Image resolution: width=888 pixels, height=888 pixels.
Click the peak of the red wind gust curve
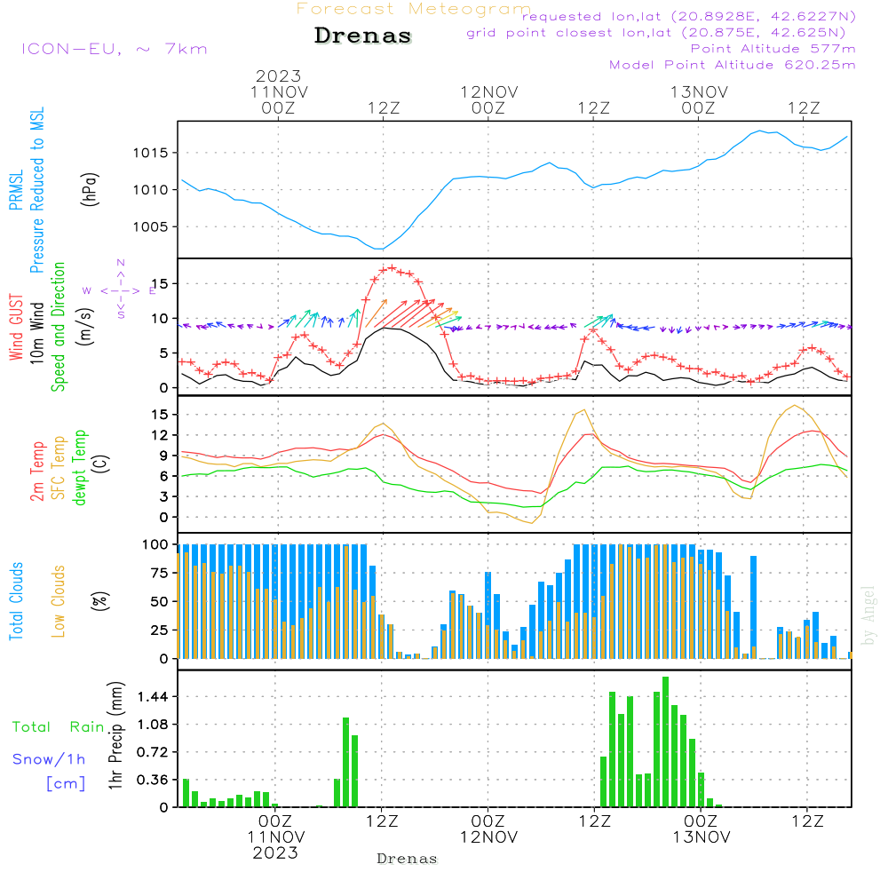(391, 267)
